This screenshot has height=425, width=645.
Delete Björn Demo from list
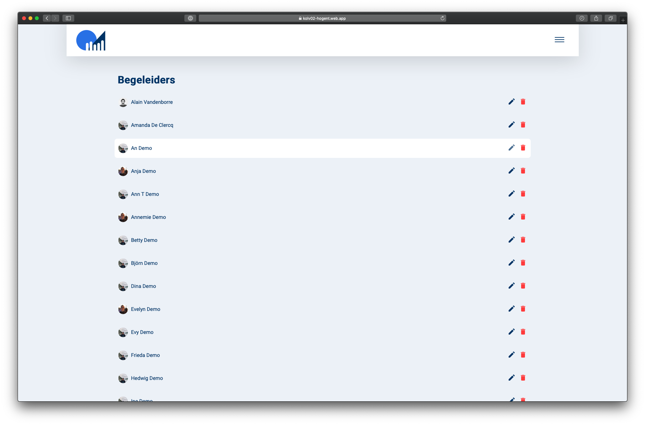[523, 263]
